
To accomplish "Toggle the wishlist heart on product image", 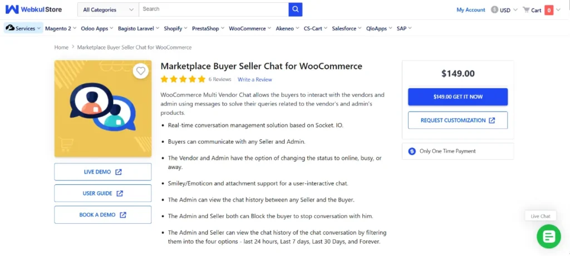I will tap(141, 71).
